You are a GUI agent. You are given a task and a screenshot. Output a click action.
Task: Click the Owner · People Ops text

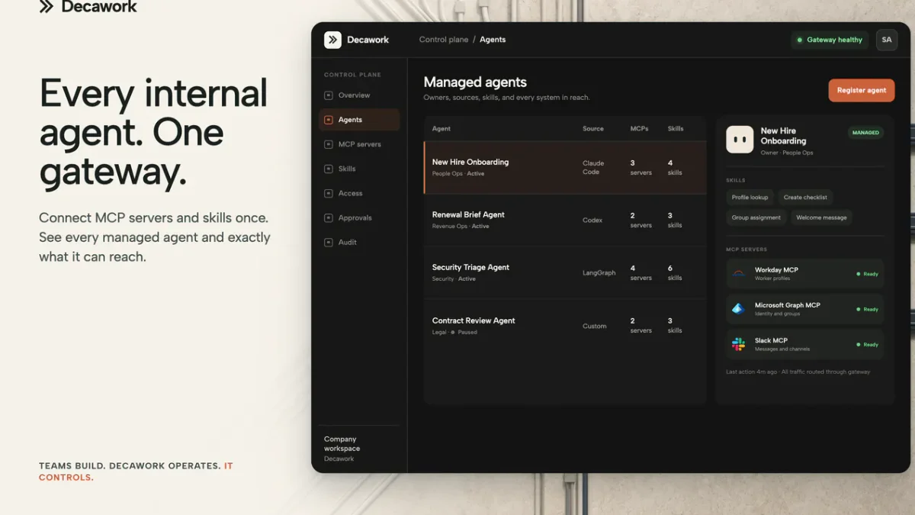tap(787, 153)
